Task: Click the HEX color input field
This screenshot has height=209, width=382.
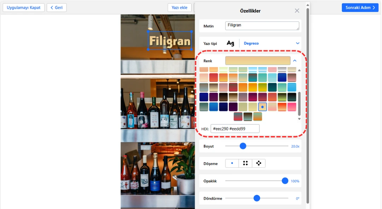Action: [x=235, y=129]
